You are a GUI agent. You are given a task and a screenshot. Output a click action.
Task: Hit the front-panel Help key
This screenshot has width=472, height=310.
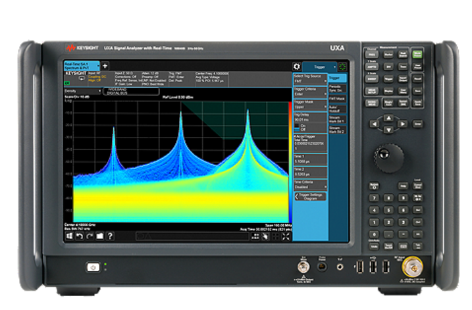[x=403, y=186]
